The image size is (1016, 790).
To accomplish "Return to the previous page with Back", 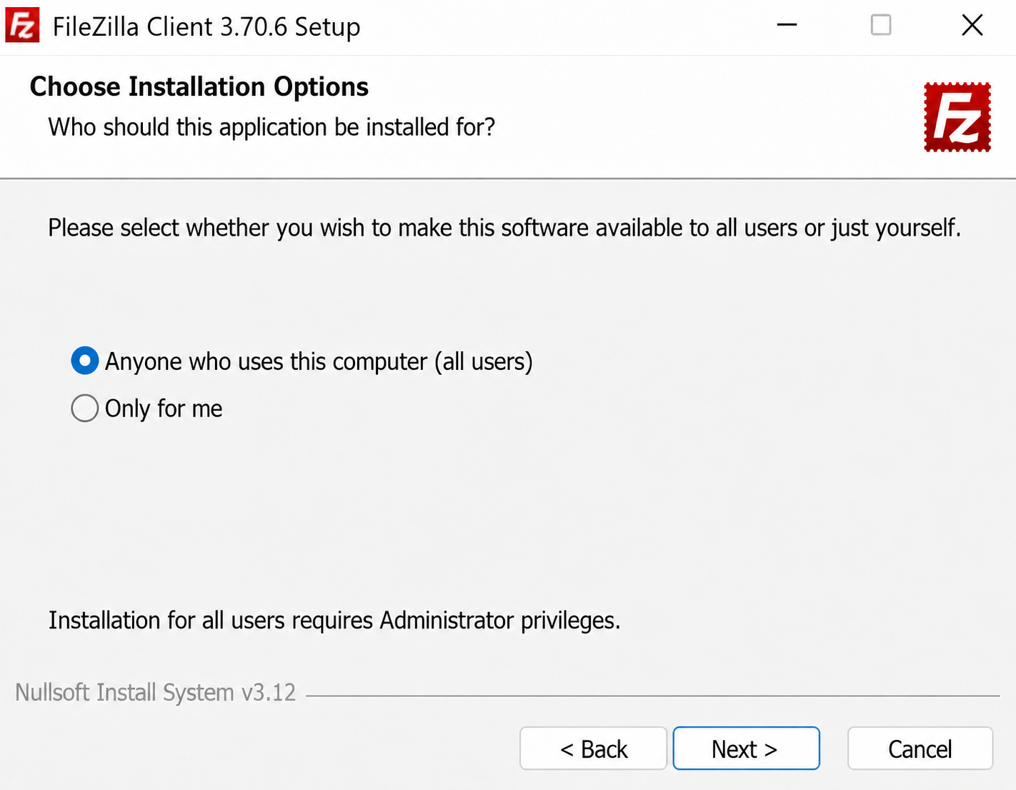I will coord(593,749).
